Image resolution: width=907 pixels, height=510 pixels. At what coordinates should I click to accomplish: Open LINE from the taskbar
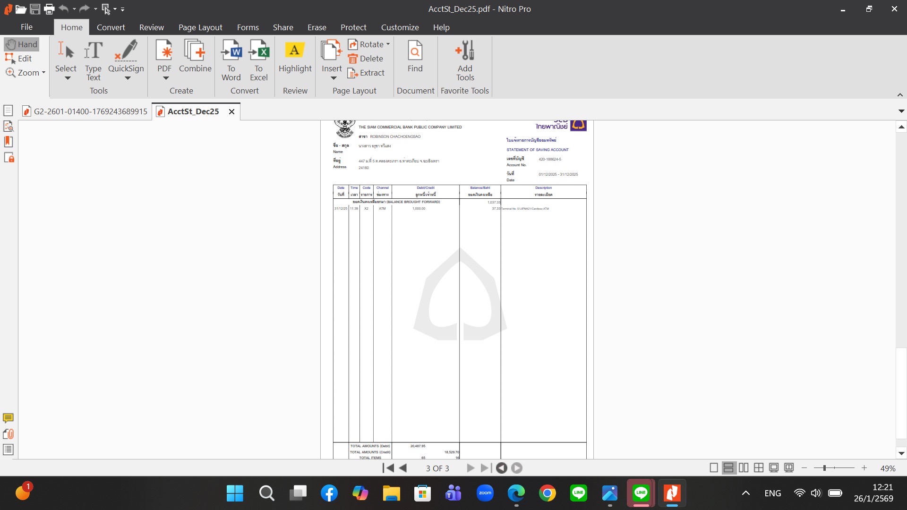coord(579,493)
